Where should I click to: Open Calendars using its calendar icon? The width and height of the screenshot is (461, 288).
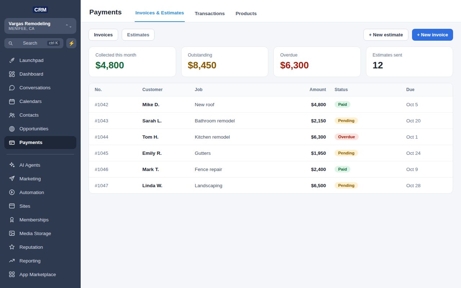click(x=12, y=102)
